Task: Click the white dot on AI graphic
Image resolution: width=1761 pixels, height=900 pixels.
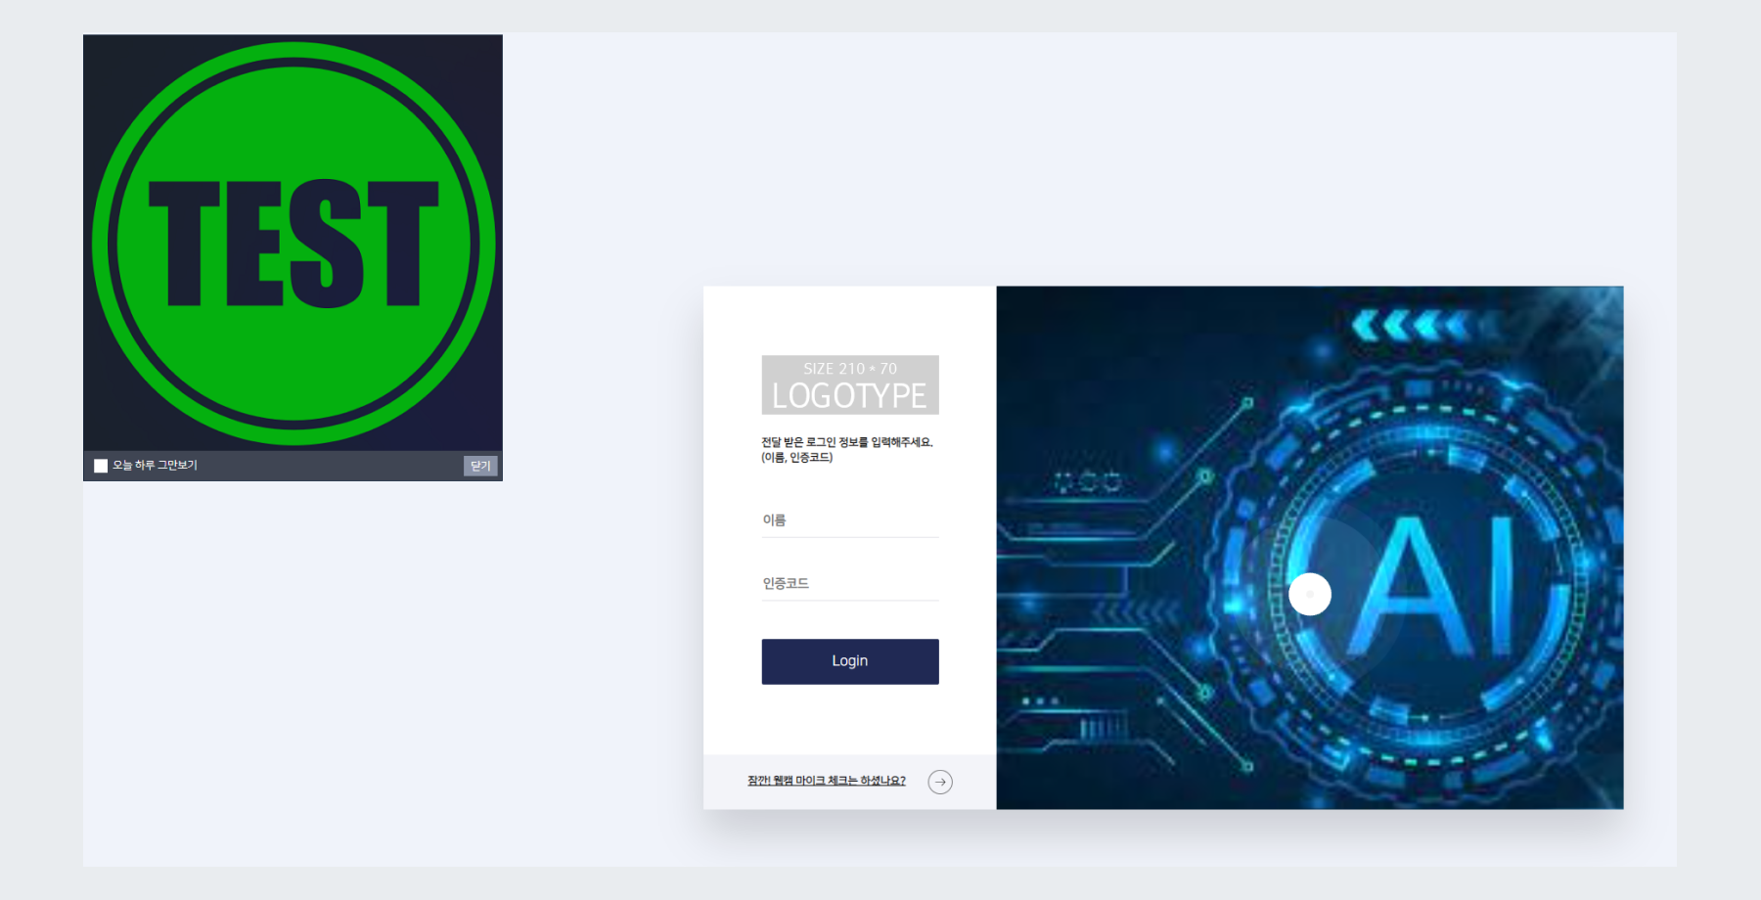Action: (x=1310, y=594)
